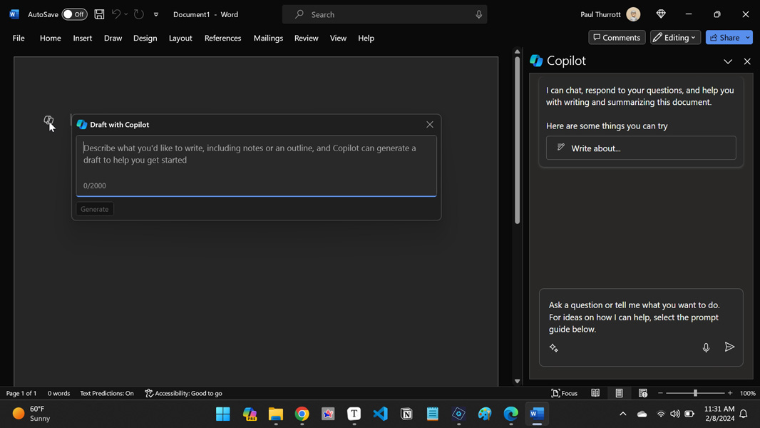760x428 pixels.
Task: Click in the title bar Search box
Action: pos(384,14)
